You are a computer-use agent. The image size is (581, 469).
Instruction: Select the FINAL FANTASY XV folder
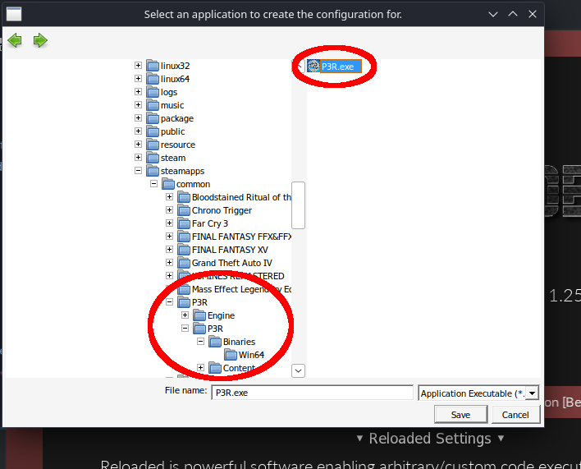(x=230, y=250)
